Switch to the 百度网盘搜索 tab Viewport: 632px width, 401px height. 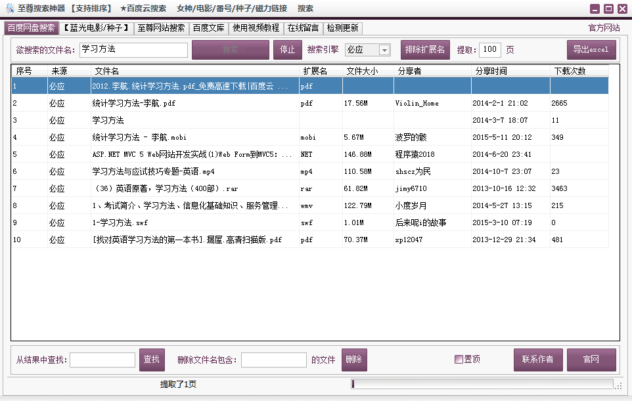pyautogui.click(x=31, y=28)
